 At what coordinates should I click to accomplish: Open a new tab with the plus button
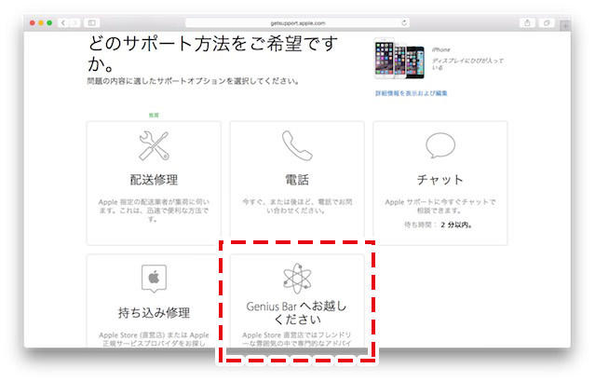pyautogui.click(x=565, y=26)
